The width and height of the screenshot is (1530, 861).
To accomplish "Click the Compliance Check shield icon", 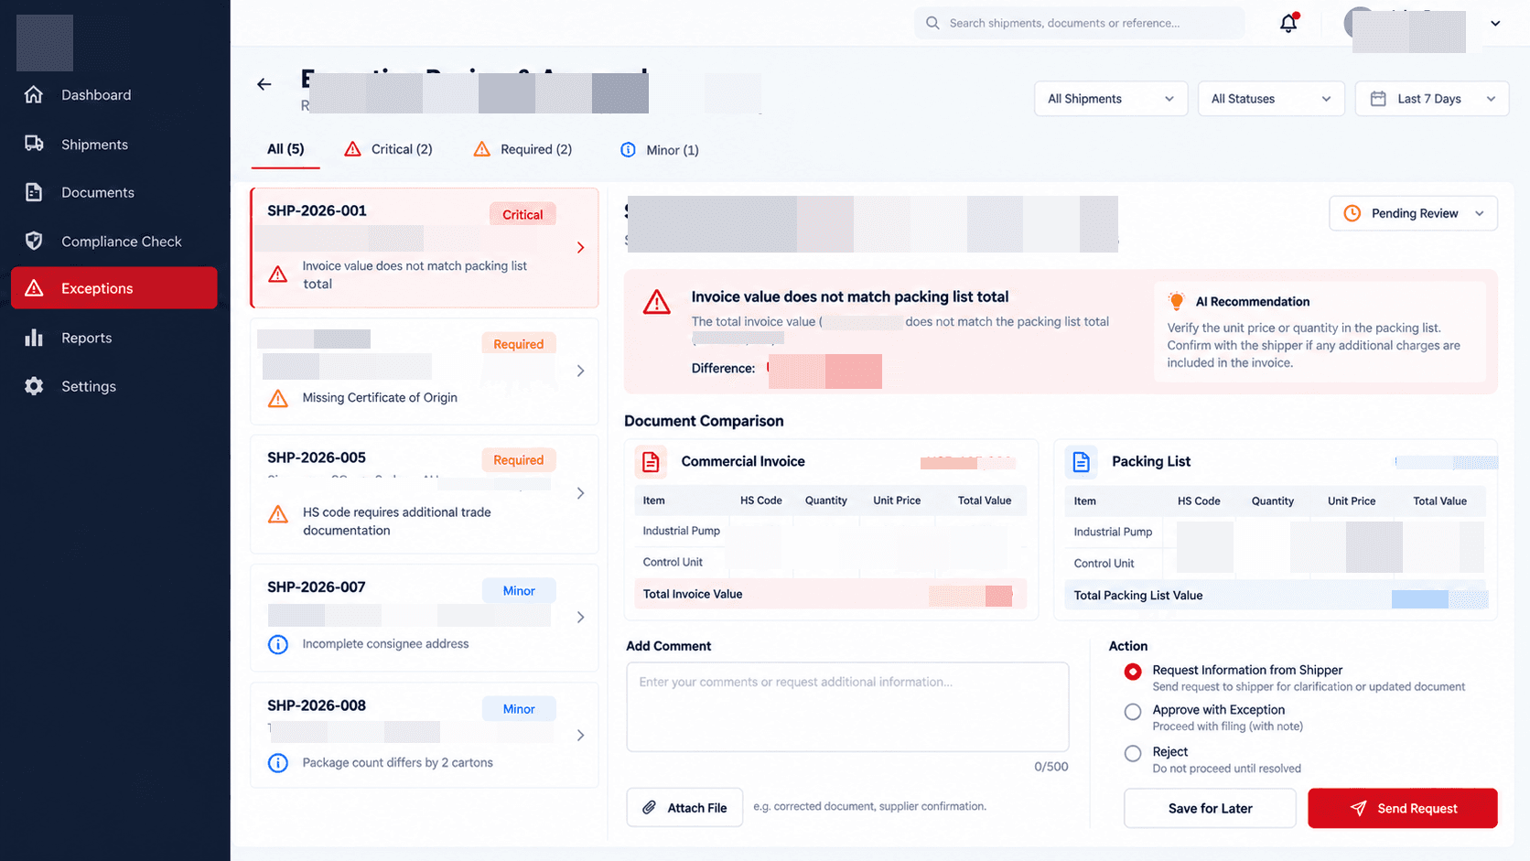I will pyautogui.click(x=34, y=241).
